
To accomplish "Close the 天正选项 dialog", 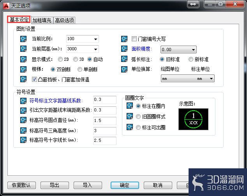I will (x=235, y=4).
